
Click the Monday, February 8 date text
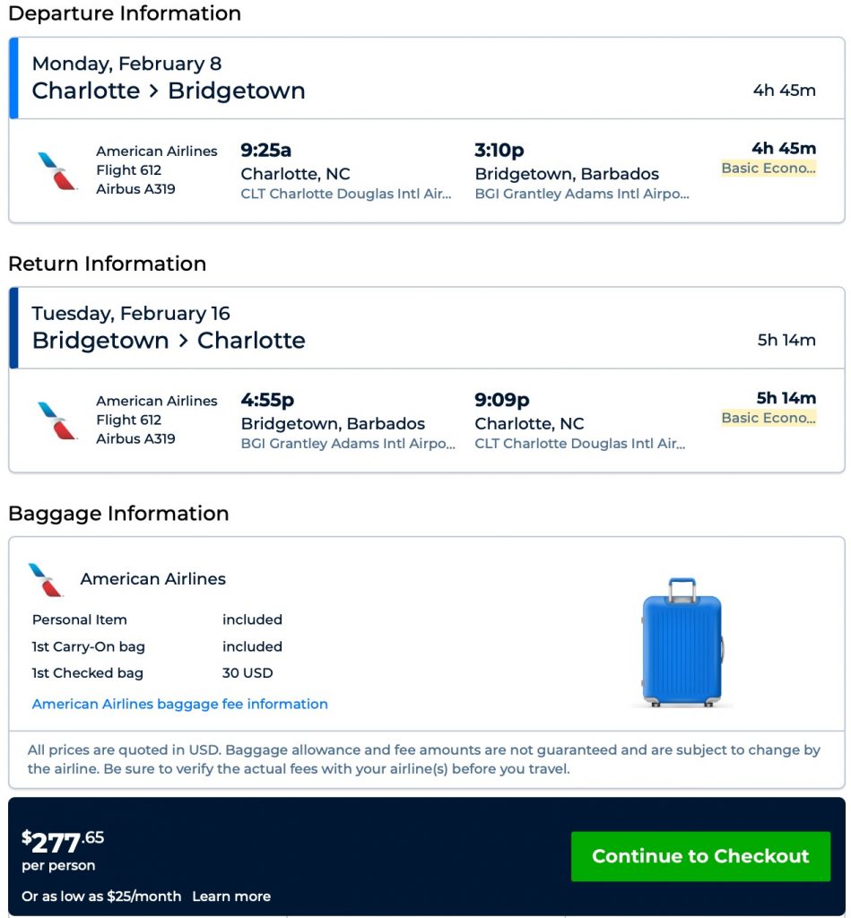(126, 64)
